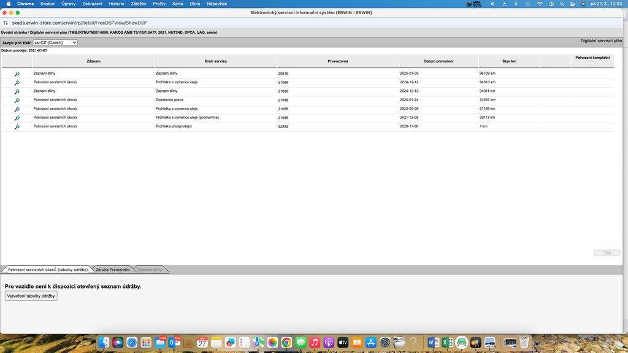View the 2024-12-12 oil change inspection record
Image resolution: width=628 pixels, height=353 pixels.
[17, 82]
